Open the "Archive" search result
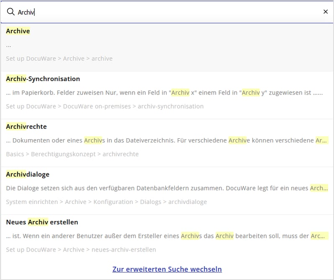The width and height of the screenshot is (334, 280). [x=18, y=31]
